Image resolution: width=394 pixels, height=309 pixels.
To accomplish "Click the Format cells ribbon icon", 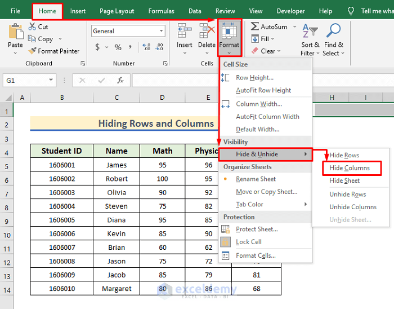I will (229, 30).
